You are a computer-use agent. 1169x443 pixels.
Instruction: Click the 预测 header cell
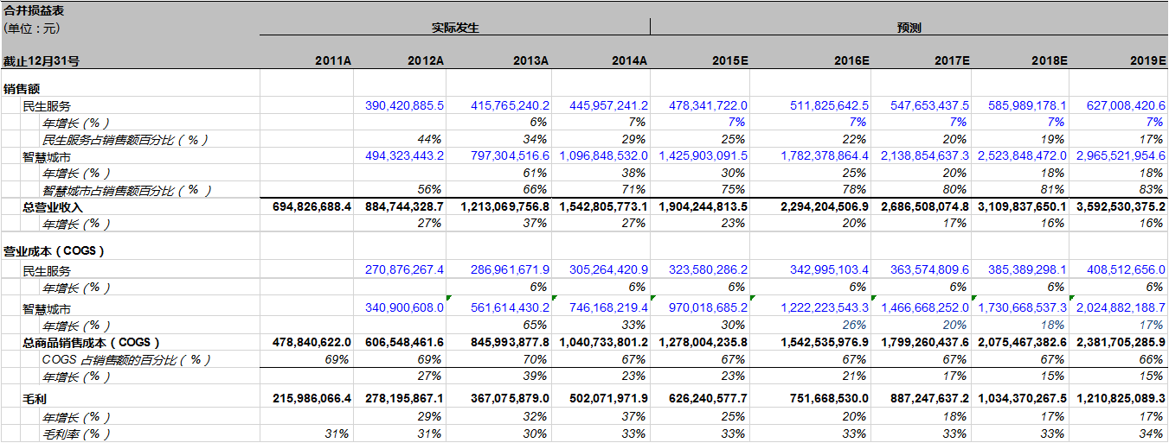click(x=909, y=28)
